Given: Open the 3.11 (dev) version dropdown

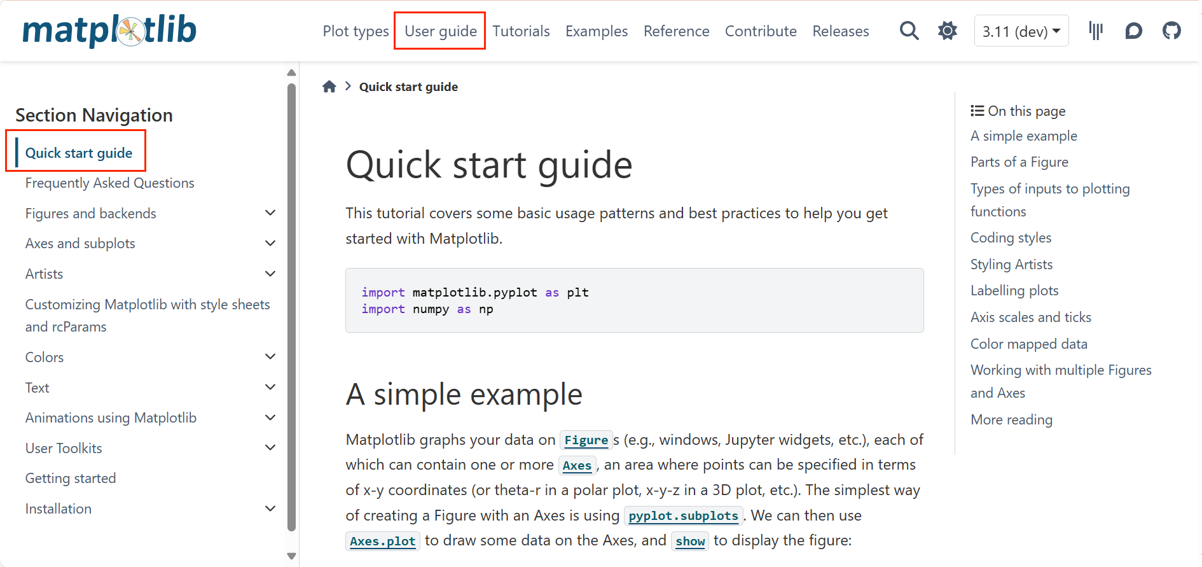Looking at the screenshot, I should [1021, 31].
